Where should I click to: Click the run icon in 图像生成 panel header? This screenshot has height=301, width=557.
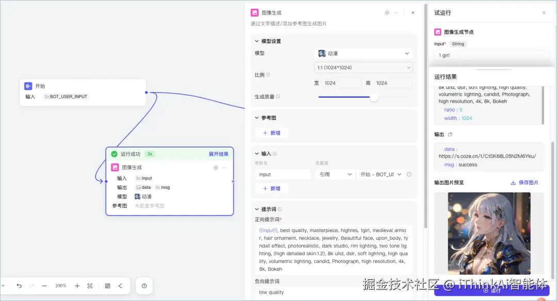click(387, 13)
